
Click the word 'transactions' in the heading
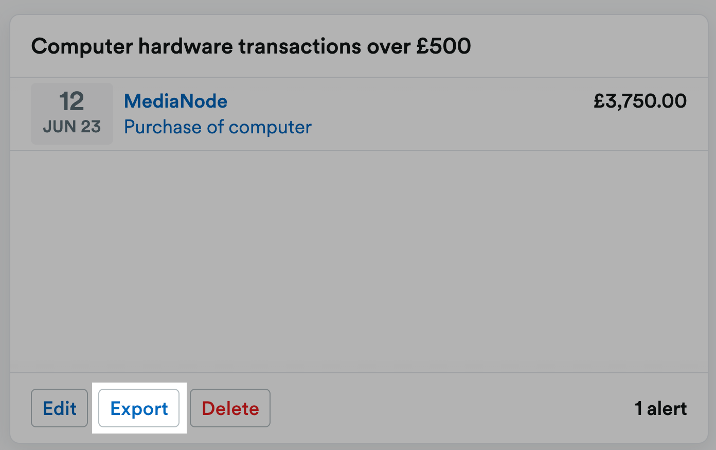click(299, 46)
